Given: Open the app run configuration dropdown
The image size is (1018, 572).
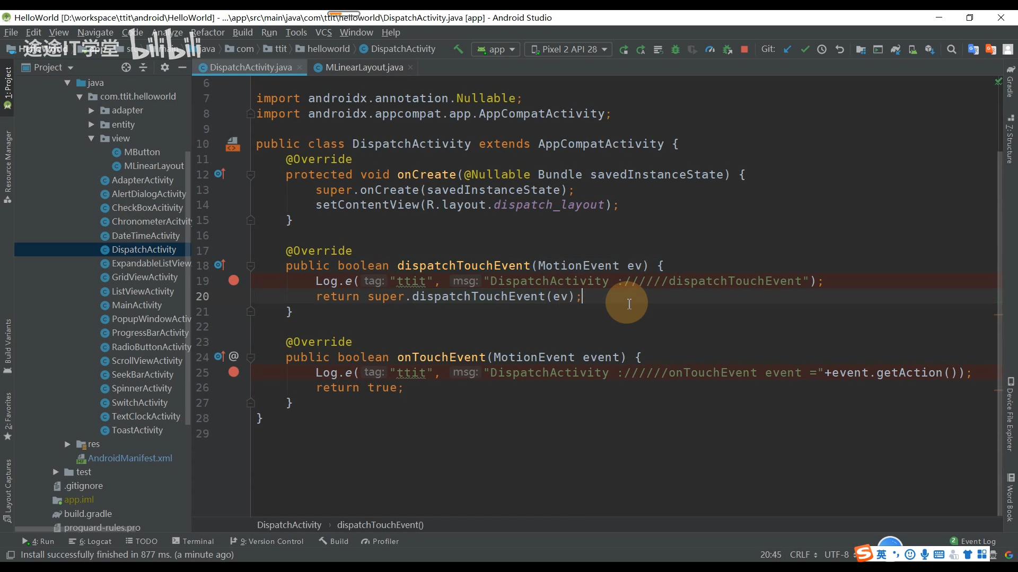Looking at the screenshot, I should tap(496, 49).
